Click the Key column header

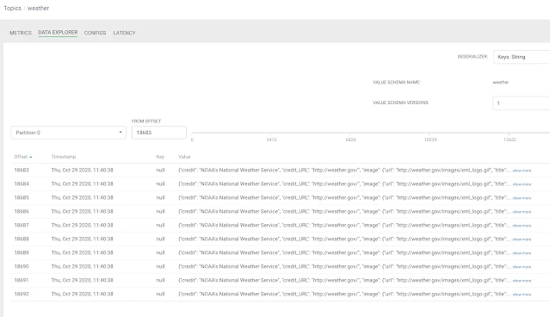pyautogui.click(x=160, y=157)
